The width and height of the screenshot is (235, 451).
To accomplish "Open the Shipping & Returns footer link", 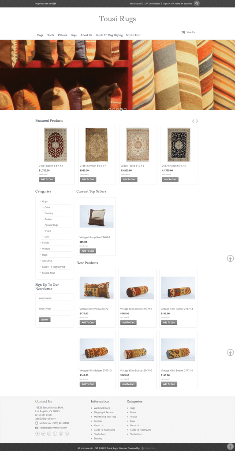I will (104, 413).
